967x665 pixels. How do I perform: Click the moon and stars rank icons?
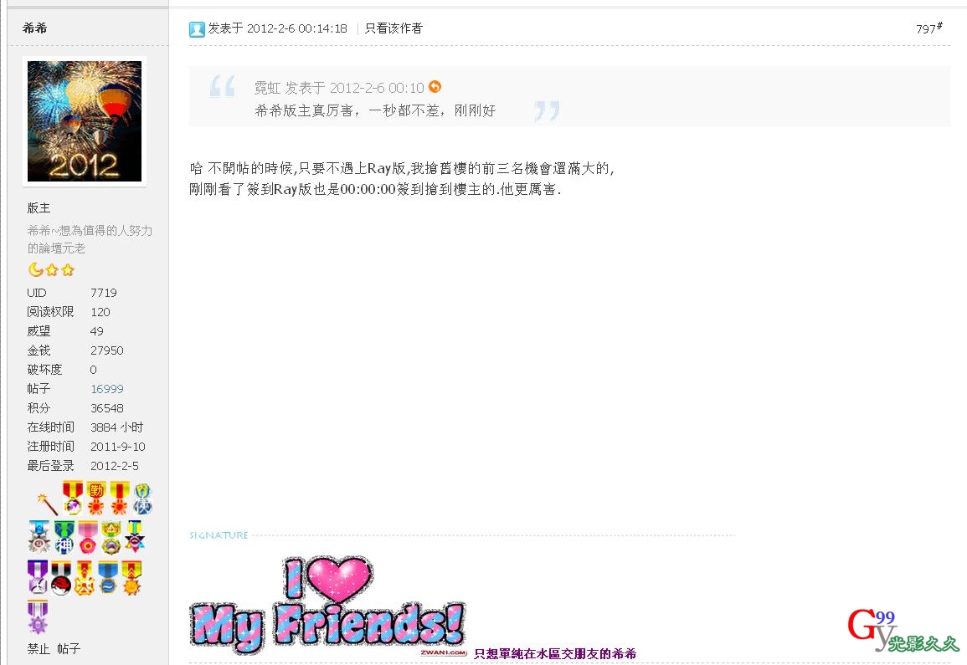(x=51, y=269)
